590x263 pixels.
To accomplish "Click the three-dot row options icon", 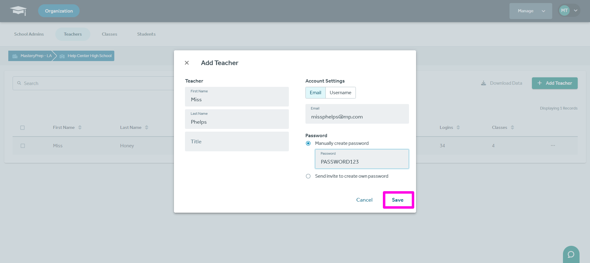I will (553, 145).
